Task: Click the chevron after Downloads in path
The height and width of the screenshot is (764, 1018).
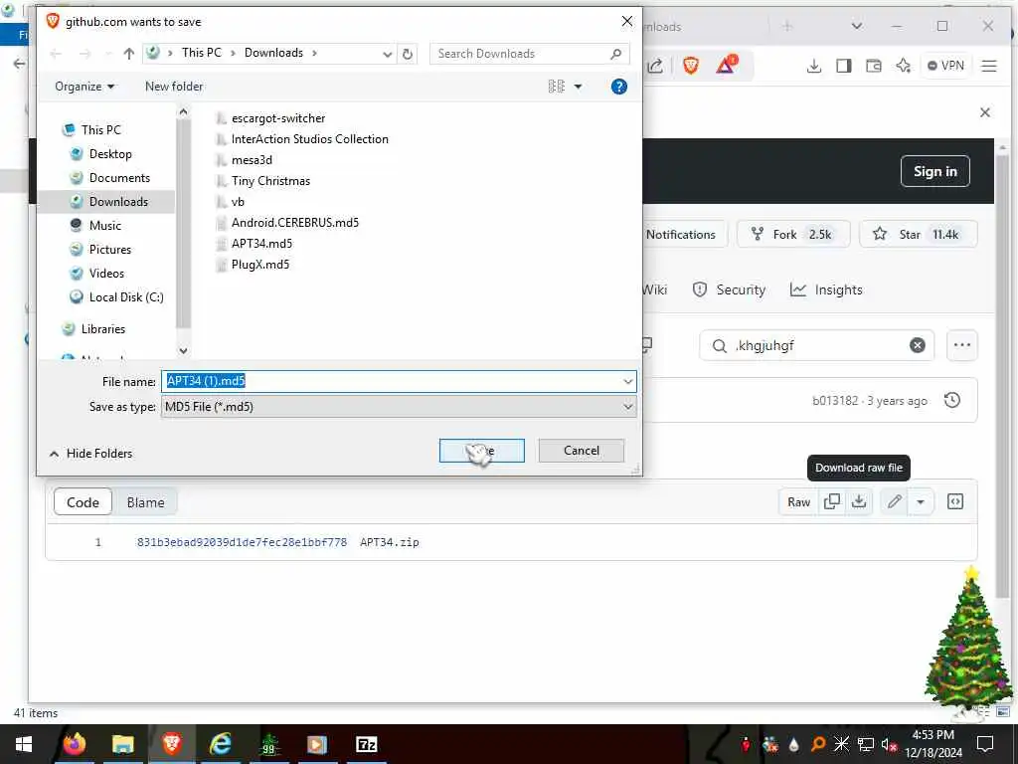Action: click(314, 54)
